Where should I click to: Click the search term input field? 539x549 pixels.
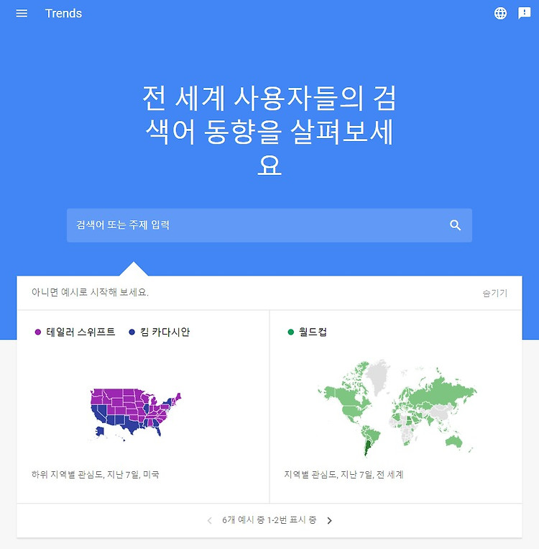click(x=269, y=225)
